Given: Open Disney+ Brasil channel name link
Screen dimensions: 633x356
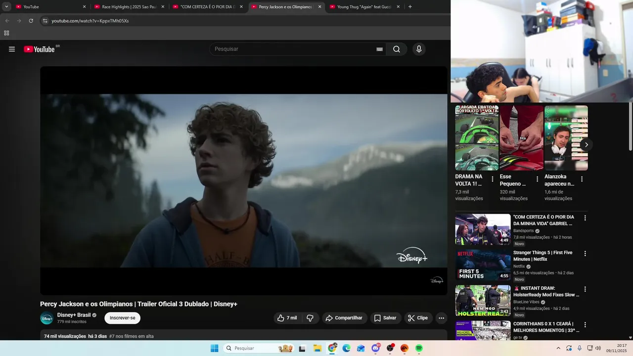Looking at the screenshot, I should (x=74, y=315).
